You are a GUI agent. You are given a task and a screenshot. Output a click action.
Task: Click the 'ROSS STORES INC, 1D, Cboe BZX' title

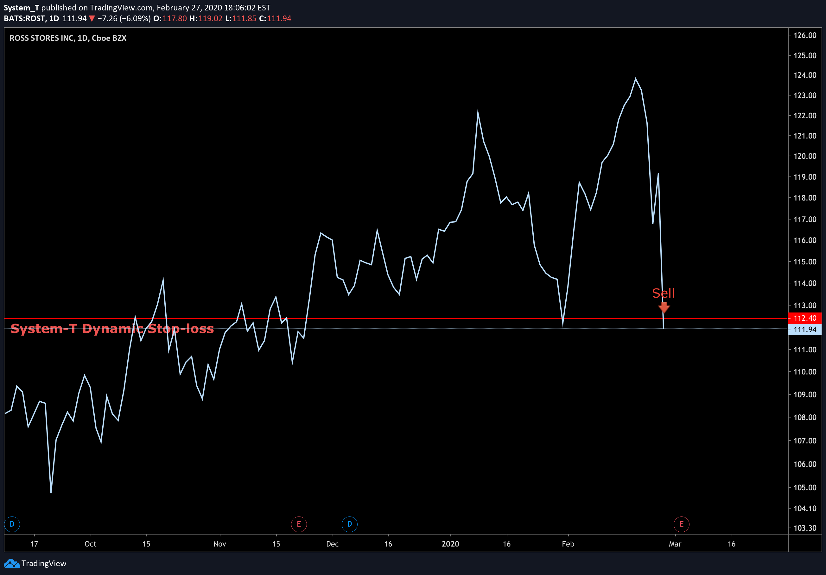[x=68, y=38]
